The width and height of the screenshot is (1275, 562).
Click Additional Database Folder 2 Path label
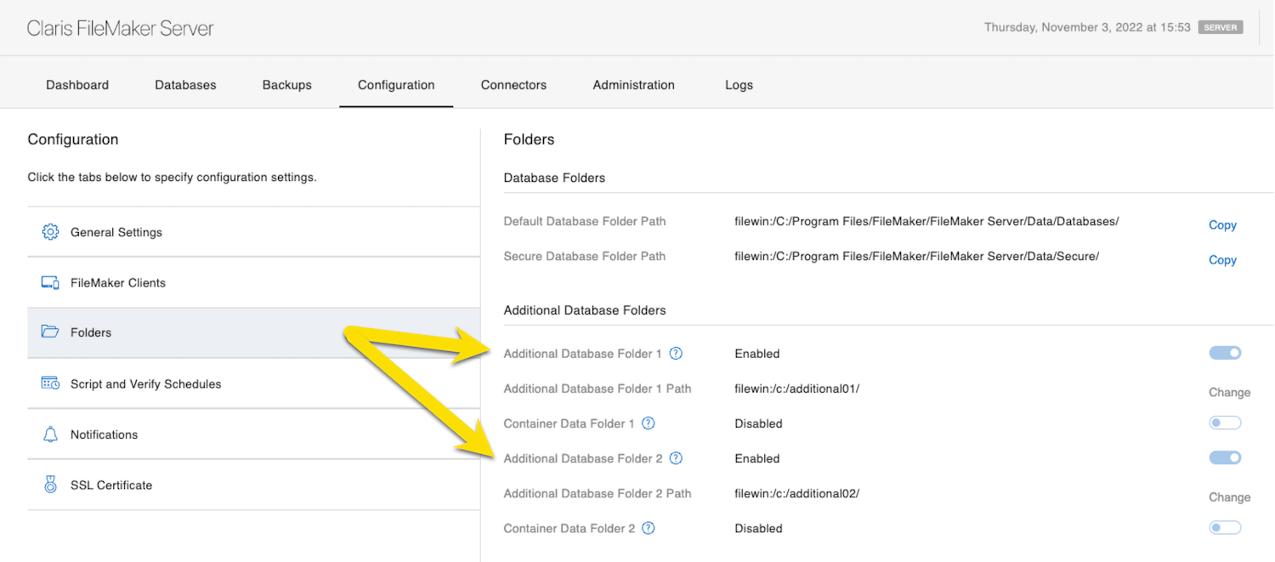coord(598,493)
